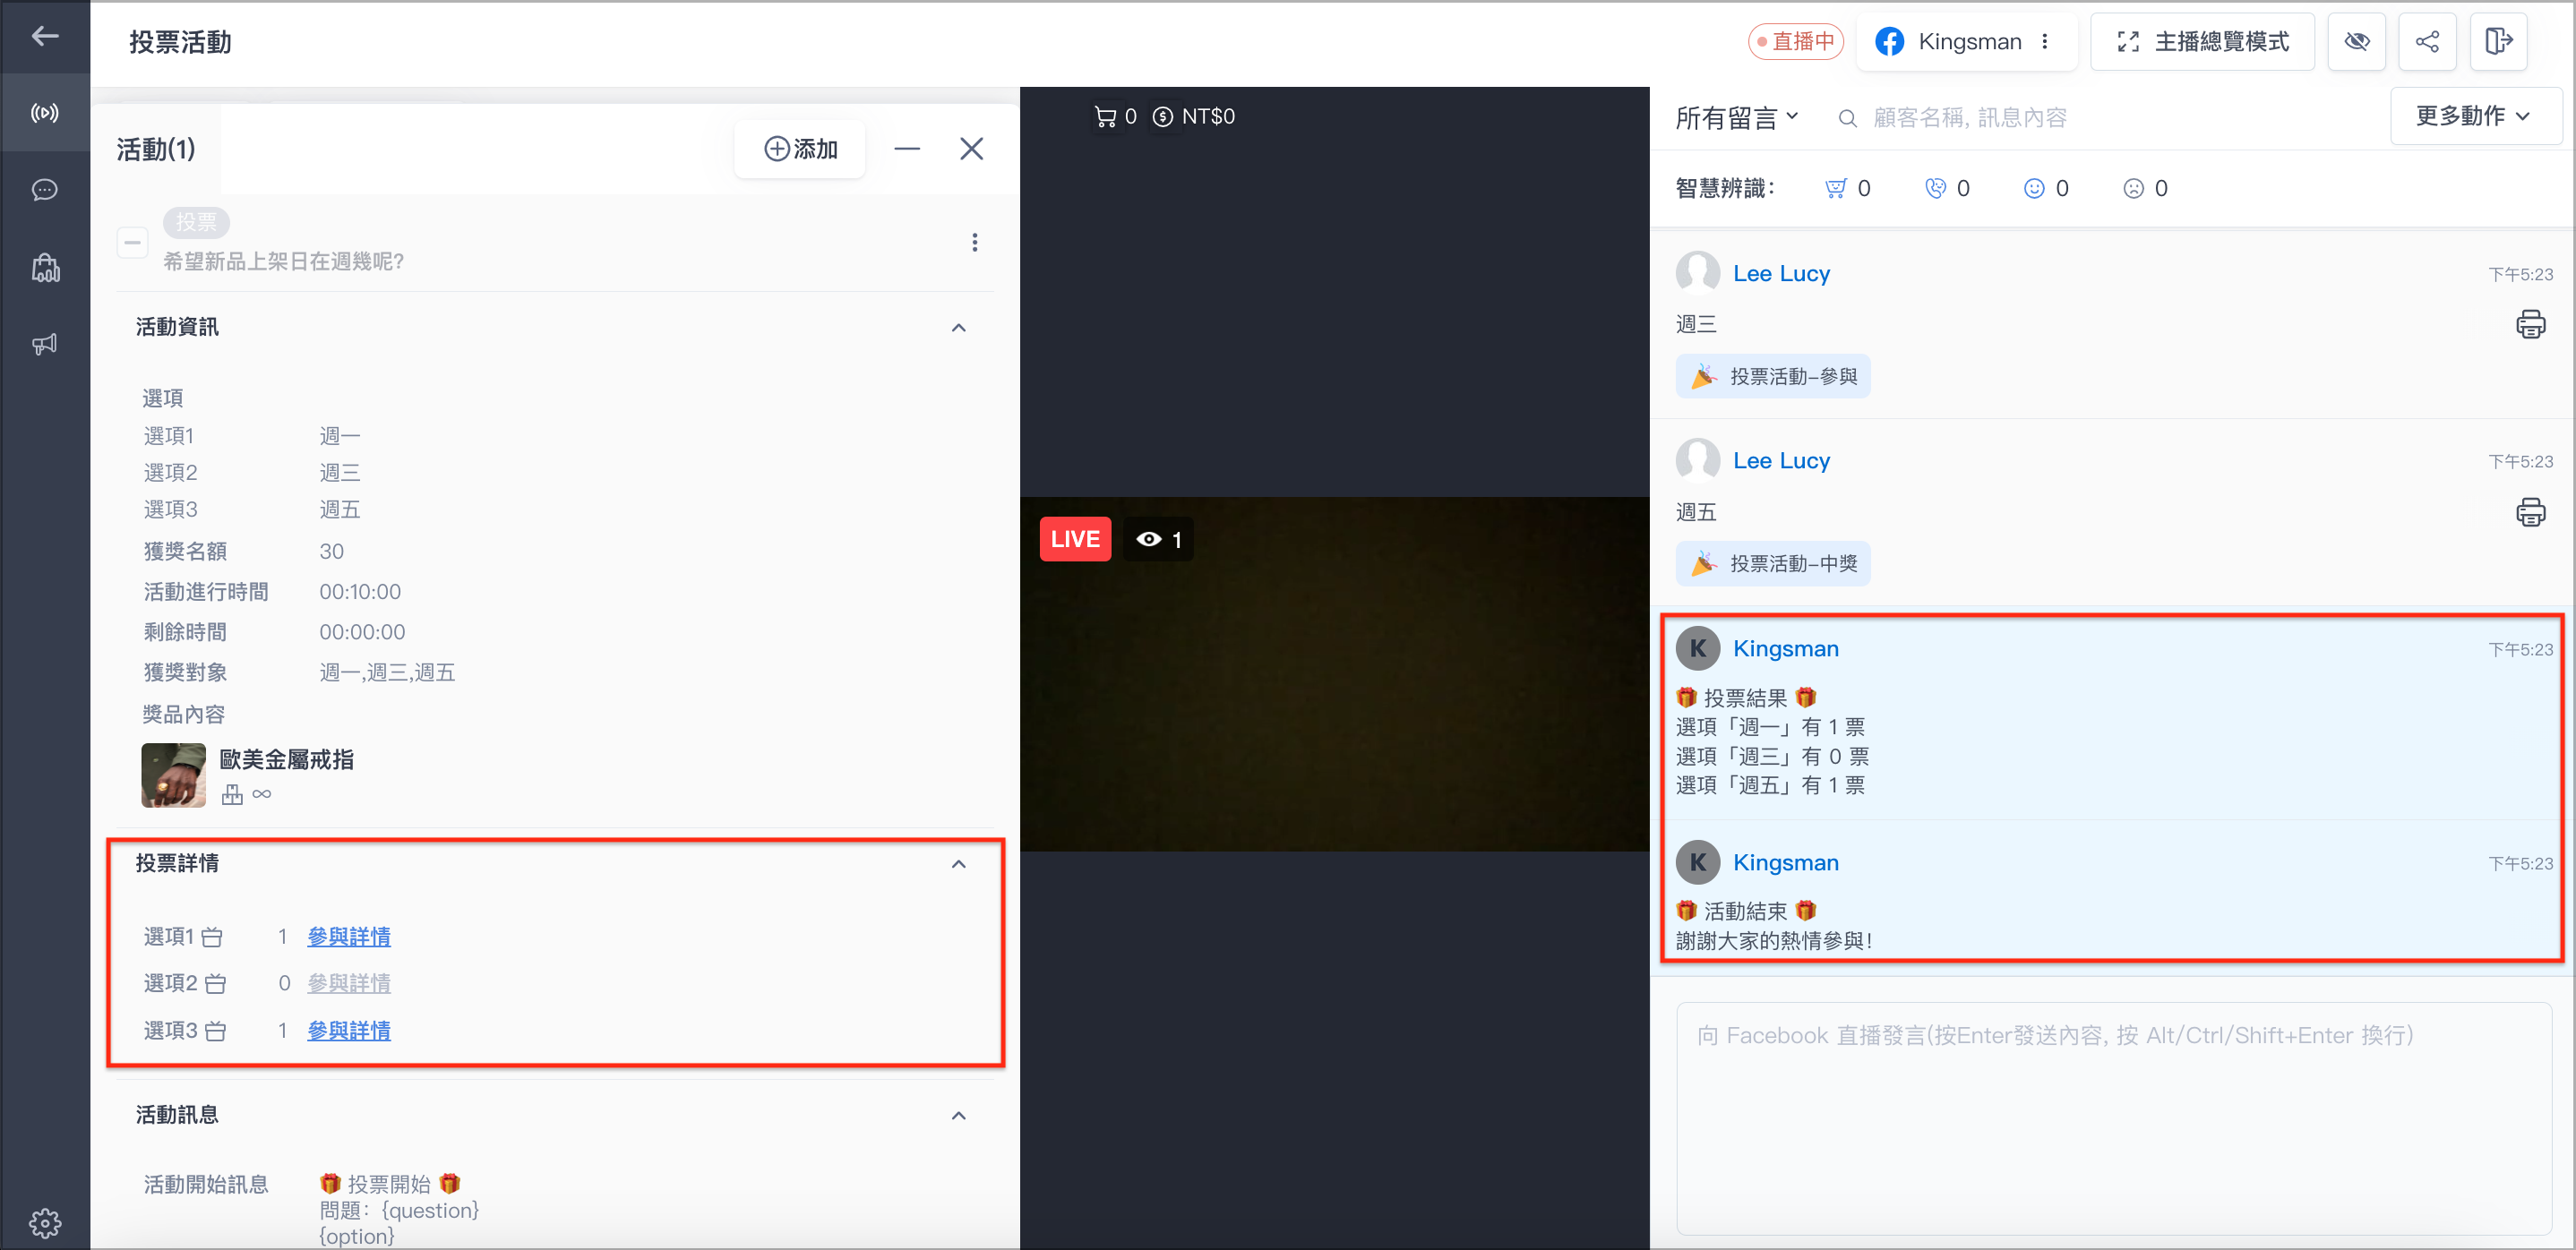Screen dimensions: 2576x1250
Task: Click Lee Lucy name on 週五 comment
Action: click(1781, 461)
